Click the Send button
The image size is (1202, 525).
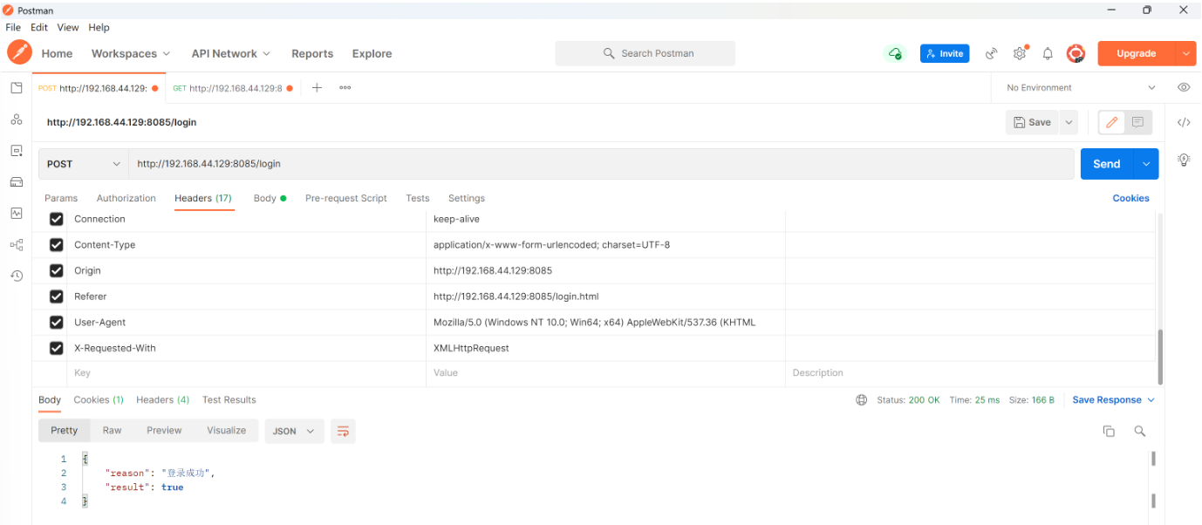click(1107, 164)
